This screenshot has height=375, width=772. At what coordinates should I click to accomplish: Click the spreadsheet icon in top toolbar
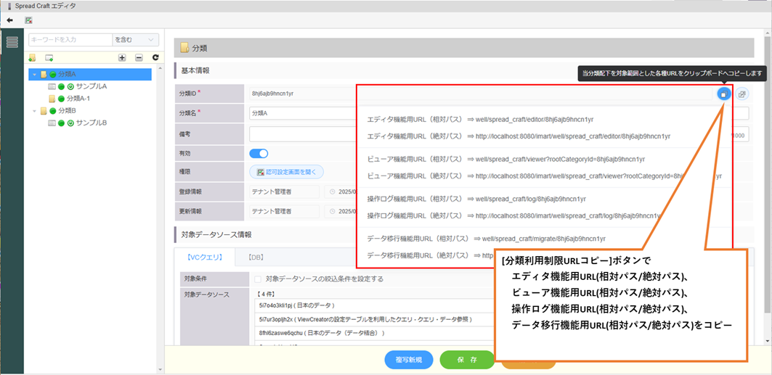[28, 20]
